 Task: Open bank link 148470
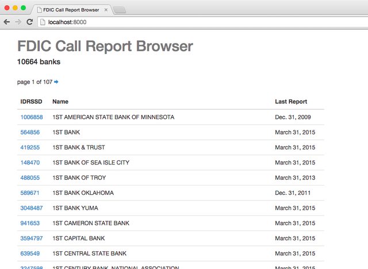click(x=30, y=163)
